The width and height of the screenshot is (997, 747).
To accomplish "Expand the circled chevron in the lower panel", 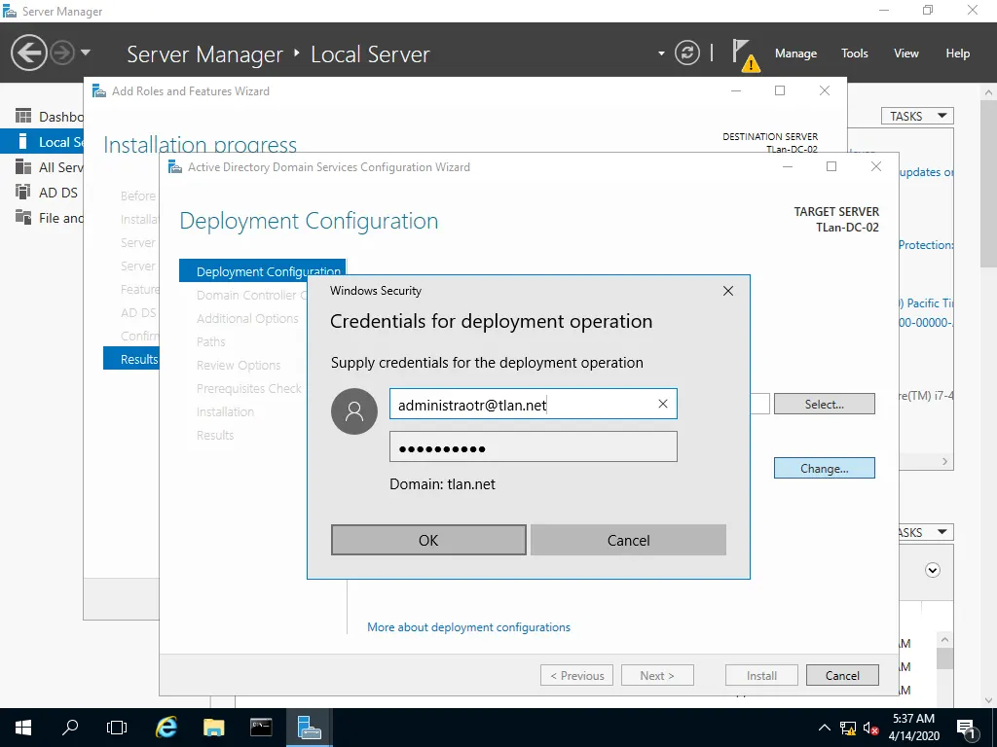I will coord(932,570).
